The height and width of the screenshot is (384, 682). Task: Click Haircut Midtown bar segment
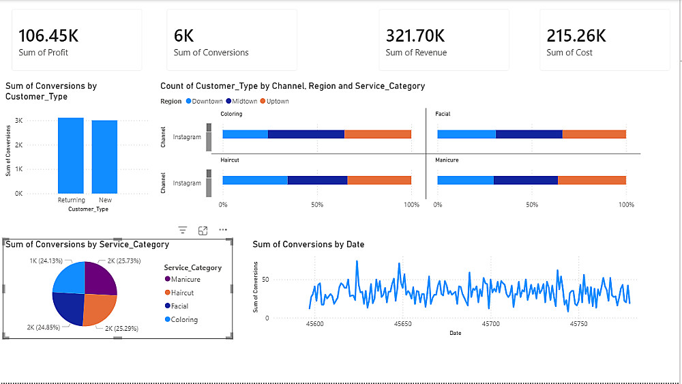pos(318,180)
